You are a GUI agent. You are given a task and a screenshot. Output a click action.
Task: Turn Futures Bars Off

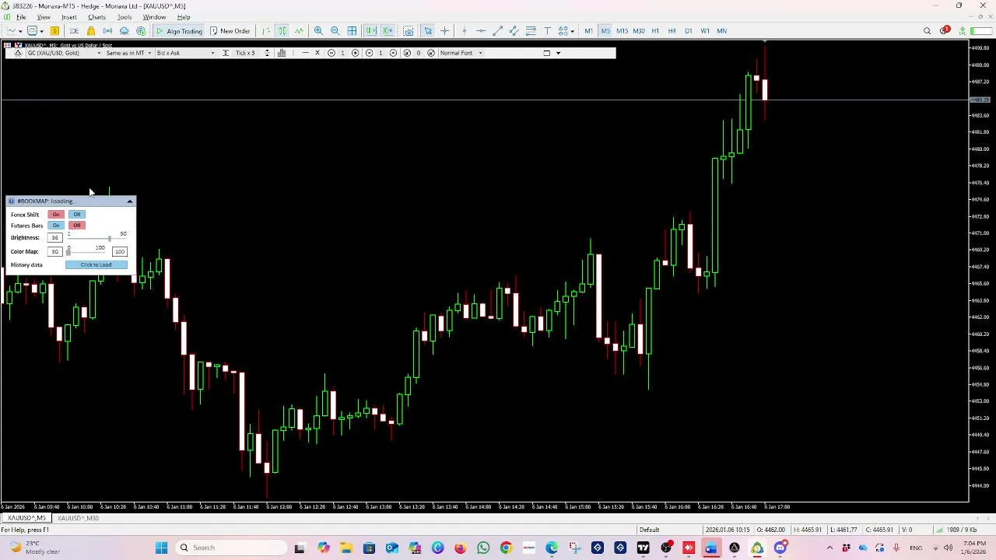[76, 226]
